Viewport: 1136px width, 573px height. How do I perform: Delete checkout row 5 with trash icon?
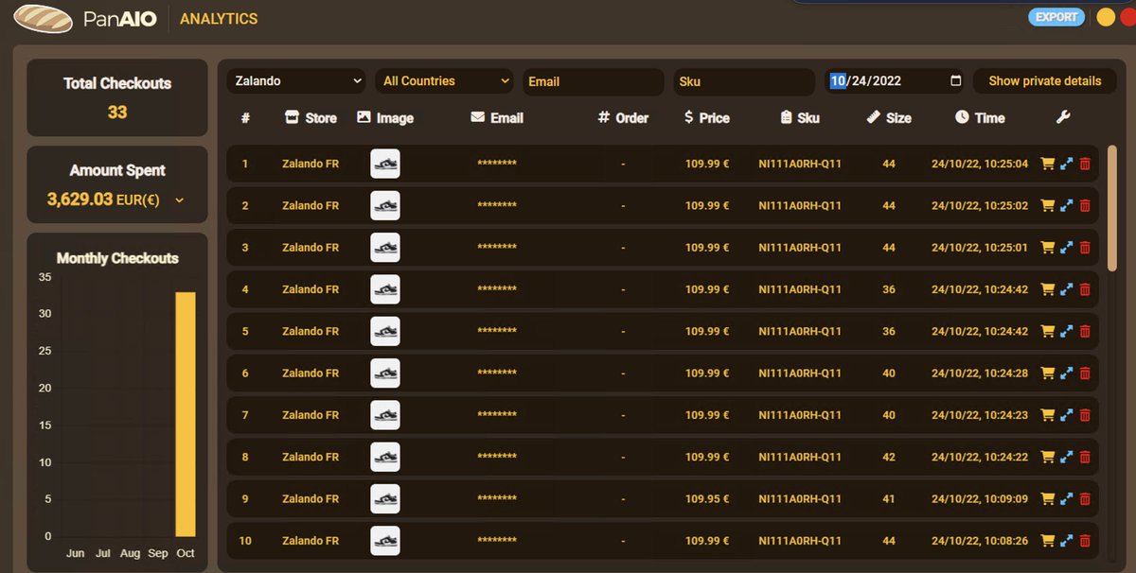1085,331
